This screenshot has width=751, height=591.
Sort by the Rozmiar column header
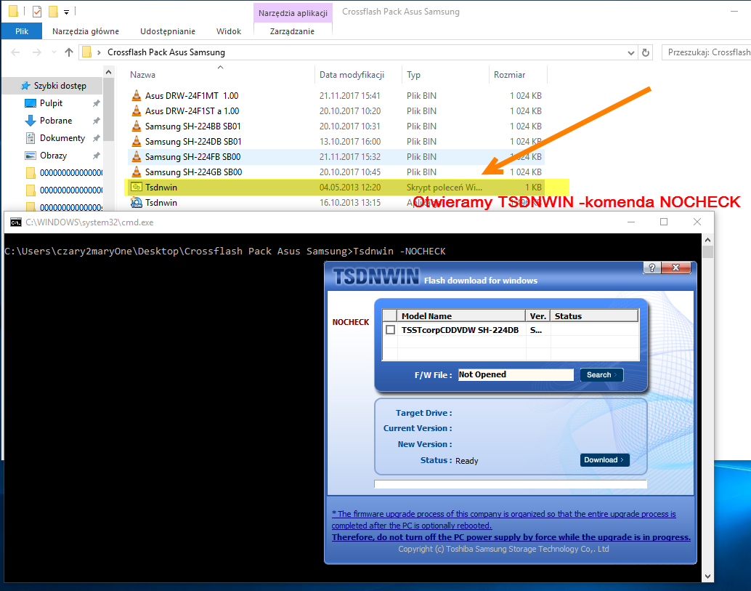tap(509, 75)
